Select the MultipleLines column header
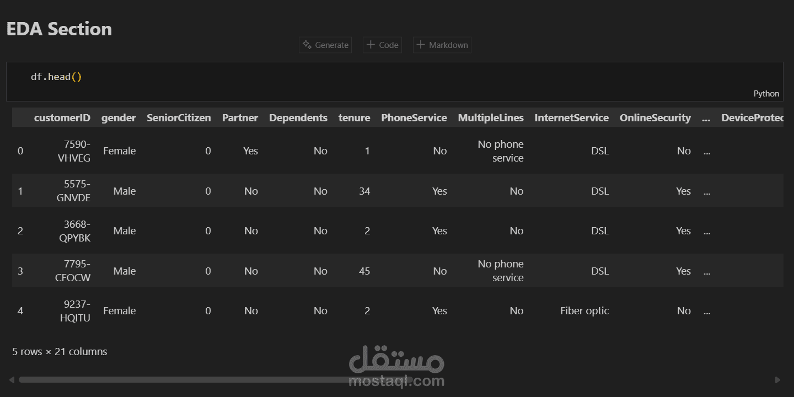This screenshot has width=794, height=397. [x=491, y=117]
